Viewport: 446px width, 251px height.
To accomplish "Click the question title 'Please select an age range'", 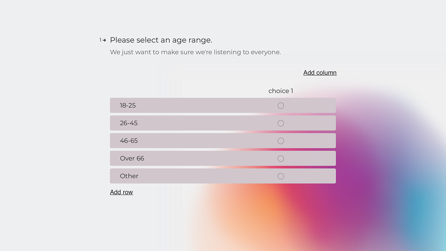I will [161, 40].
